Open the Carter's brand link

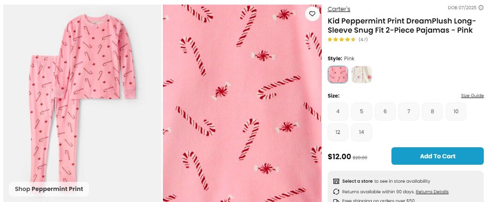point(339,9)
